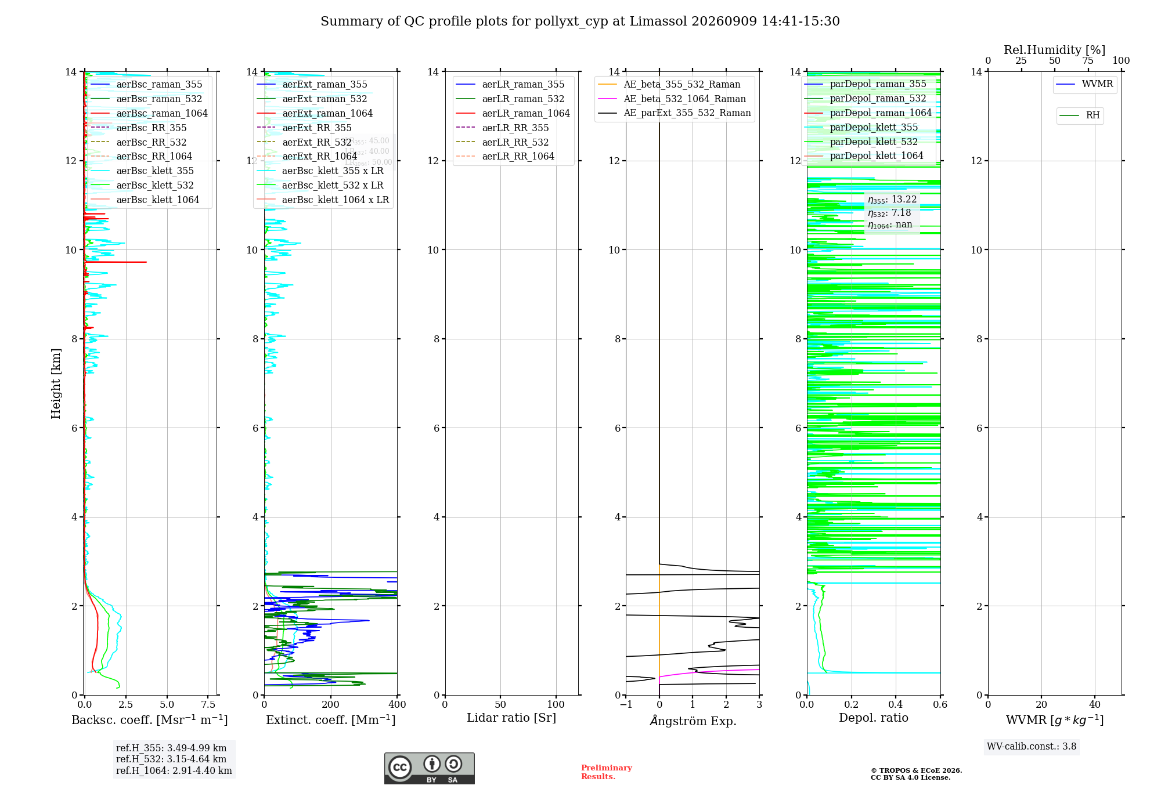This screenshot has height=789, width=1161.
Task: Click the AE_parExt_355_532_Raman legend entry
Action: pos(675,113)
